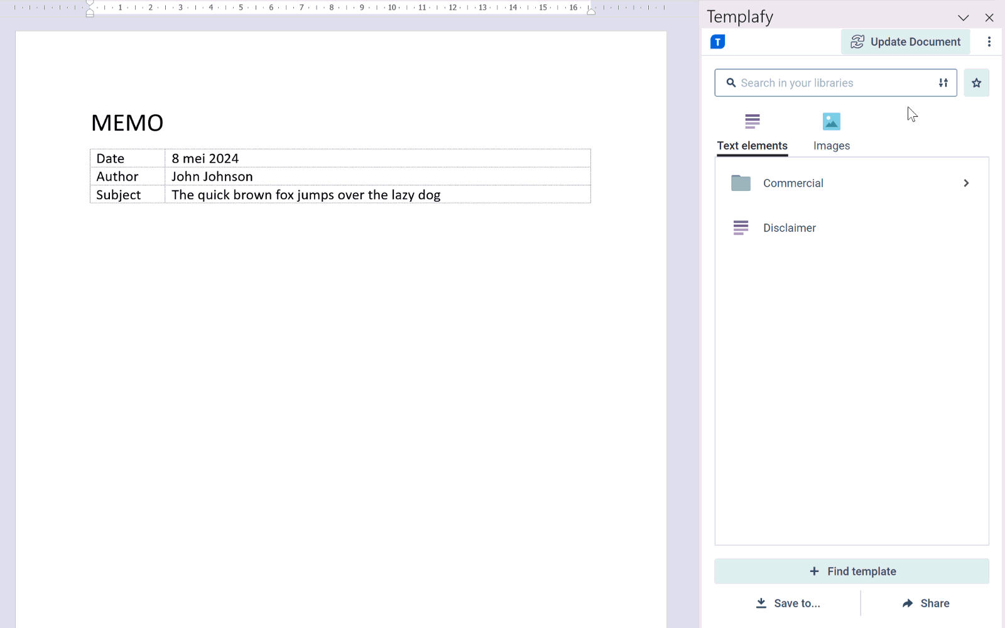Viewport: 1005px width, 628px height.
Task: Click the Disclaimer text element icon
Action: click(x=741, y=227)
